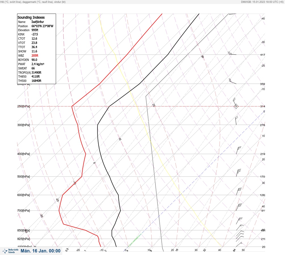This screenshot has width=285, height=255.
Task: Click the 400[hPa] pressure label
Action: pyautogui.click(x=24, y=154)
